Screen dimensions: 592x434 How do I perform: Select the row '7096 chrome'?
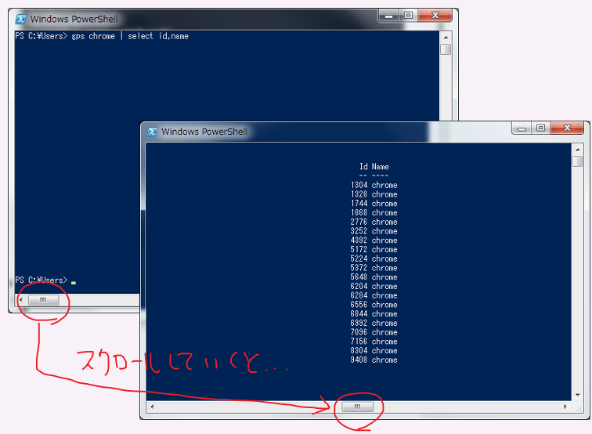(374, 332)
